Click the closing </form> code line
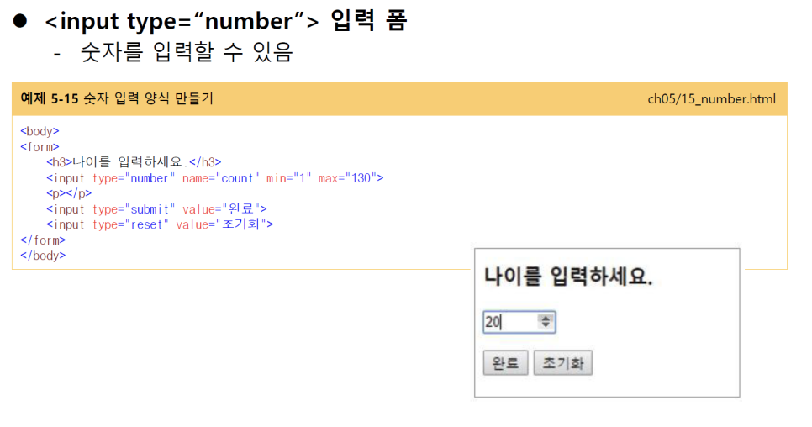 click(x=43, y=240)
